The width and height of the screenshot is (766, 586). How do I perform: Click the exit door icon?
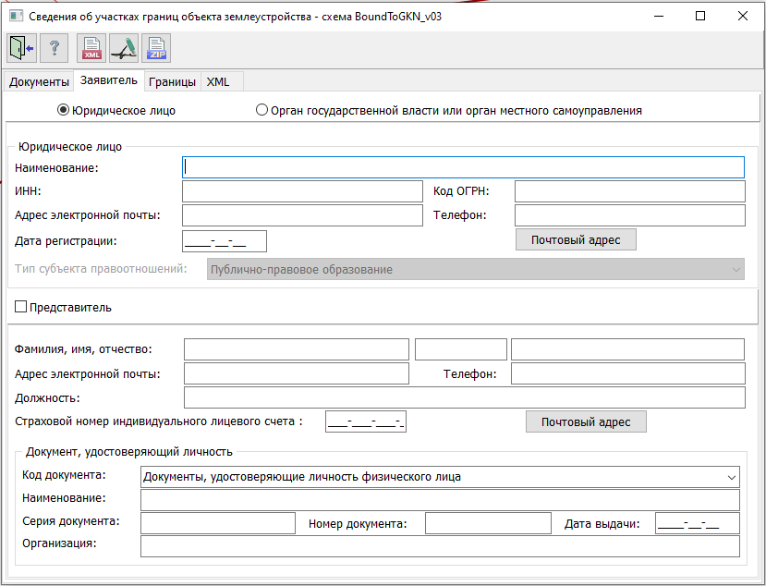[21, 47]
